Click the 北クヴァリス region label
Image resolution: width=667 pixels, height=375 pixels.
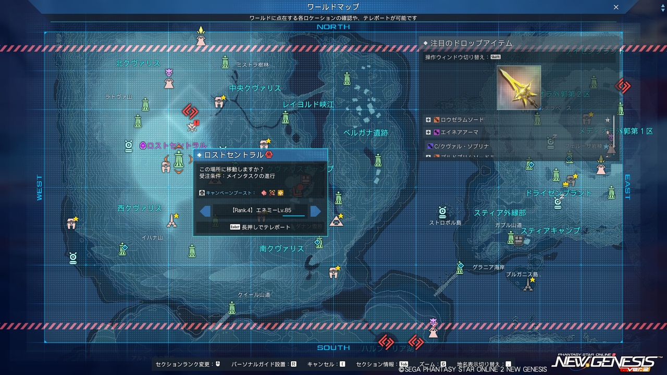(138, 63)
